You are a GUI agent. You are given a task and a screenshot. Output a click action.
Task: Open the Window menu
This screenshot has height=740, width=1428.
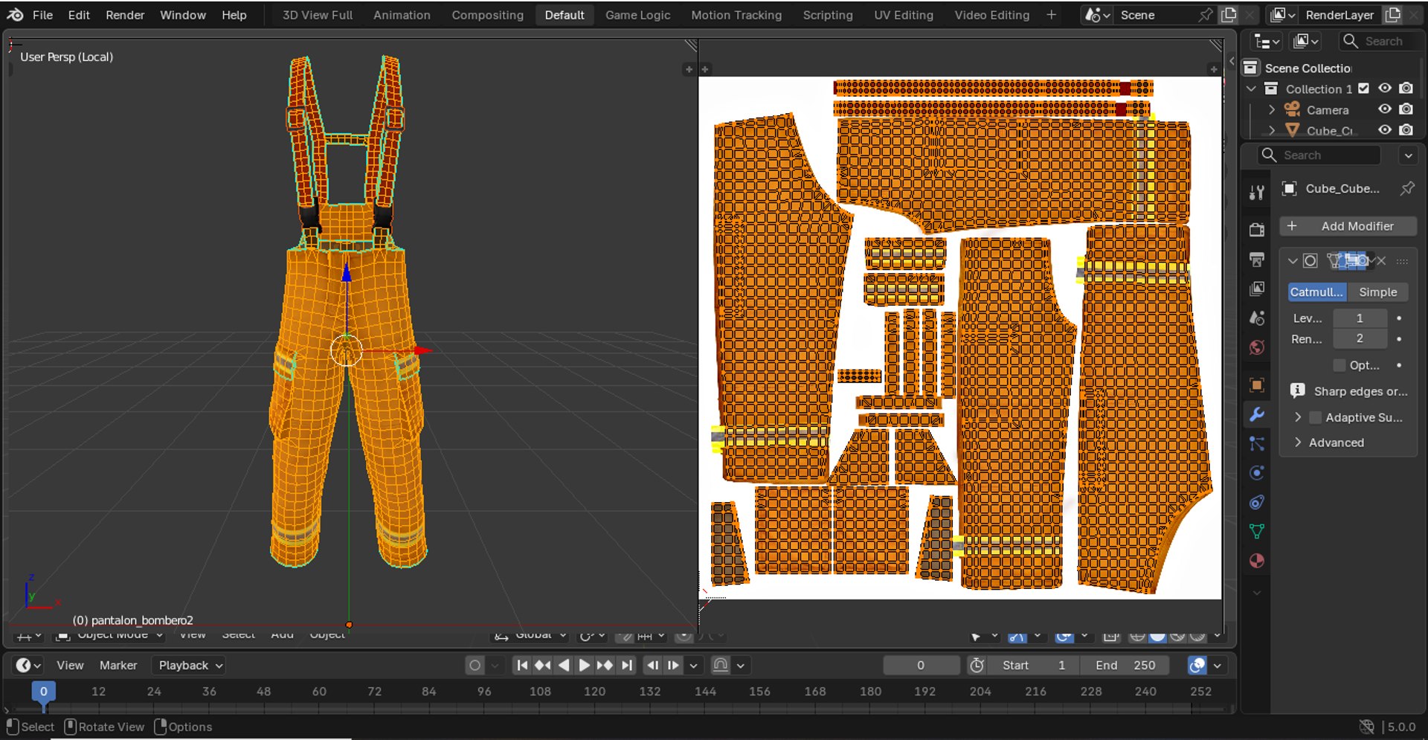pyautogui.click(x=183, y=15)
